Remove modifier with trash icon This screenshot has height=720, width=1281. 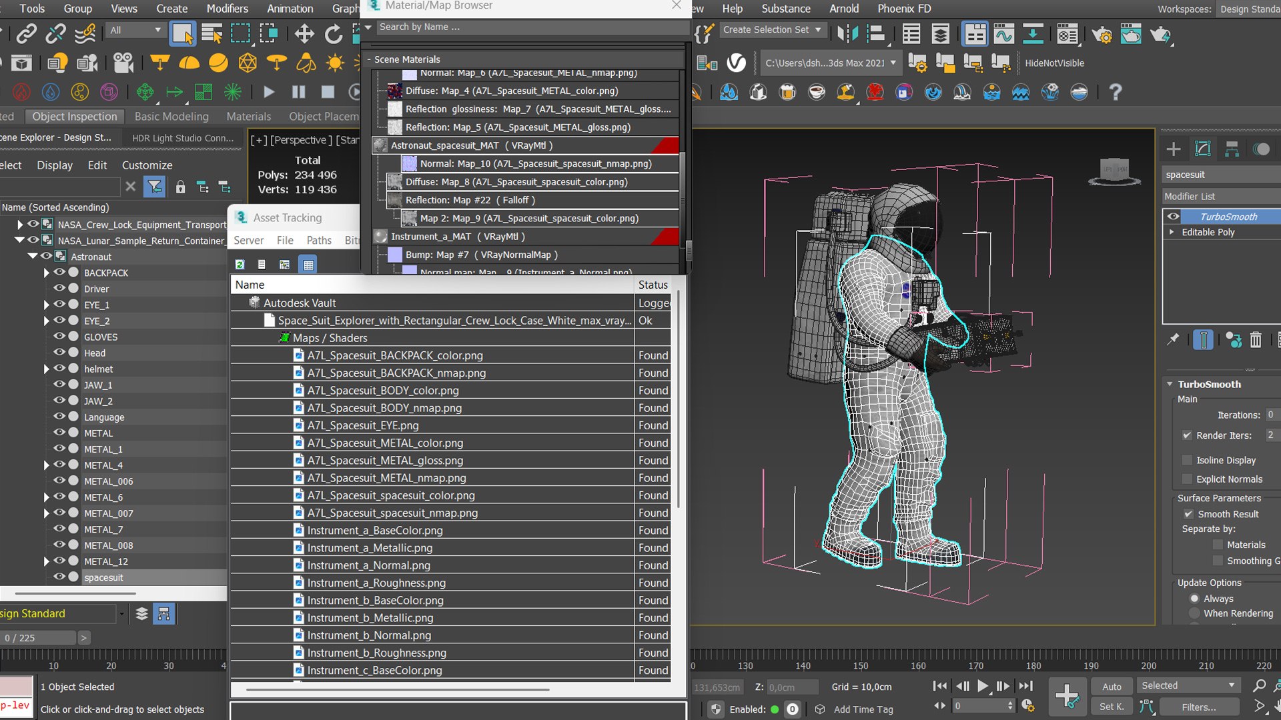pos(1256,340)
